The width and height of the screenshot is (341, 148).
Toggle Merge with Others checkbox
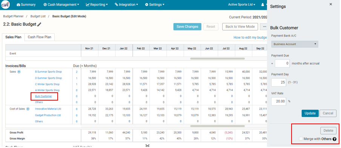click(301, 139)
